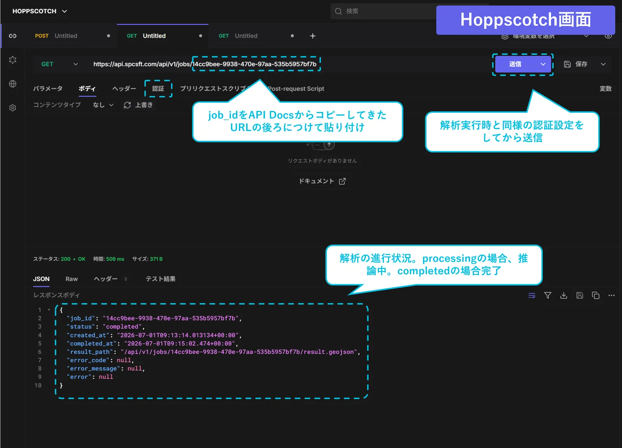Image resolution: width=622 pixels, height=448 pixels.
Task: Click the save disk icon beside 保存
Action: (x=567, y=64)
